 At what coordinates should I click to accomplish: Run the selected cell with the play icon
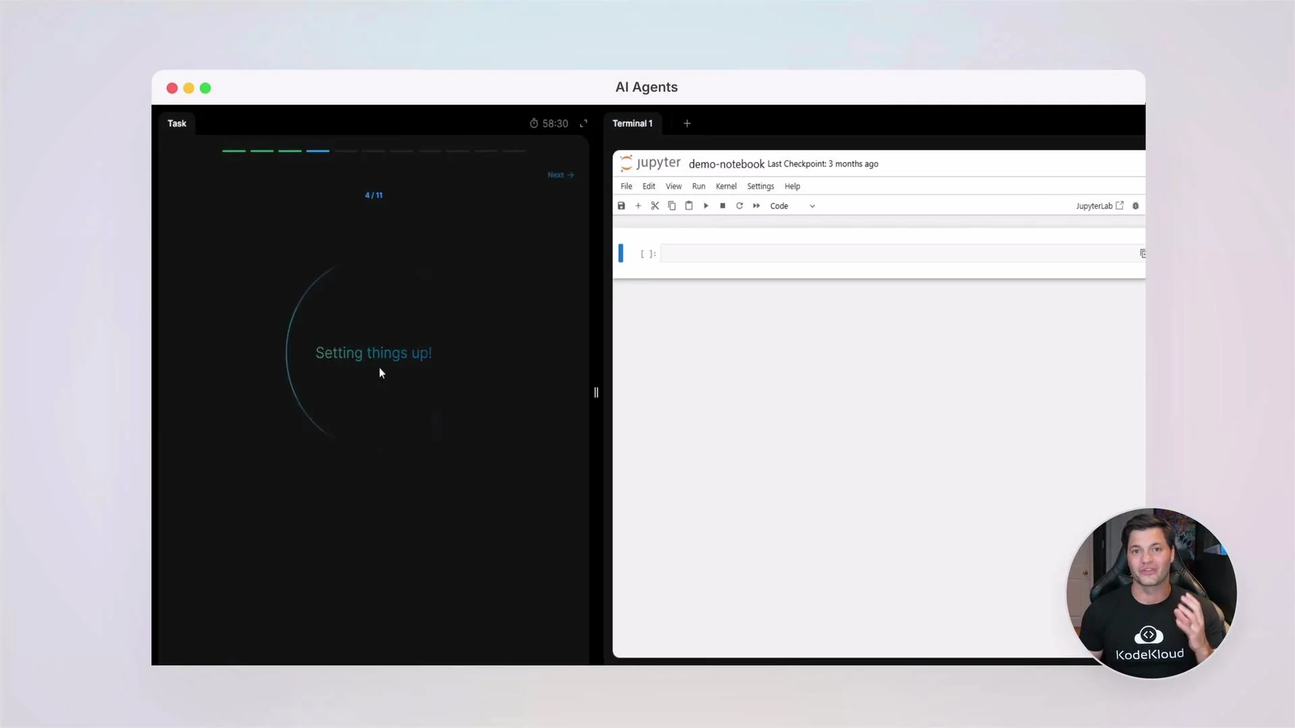706,206
